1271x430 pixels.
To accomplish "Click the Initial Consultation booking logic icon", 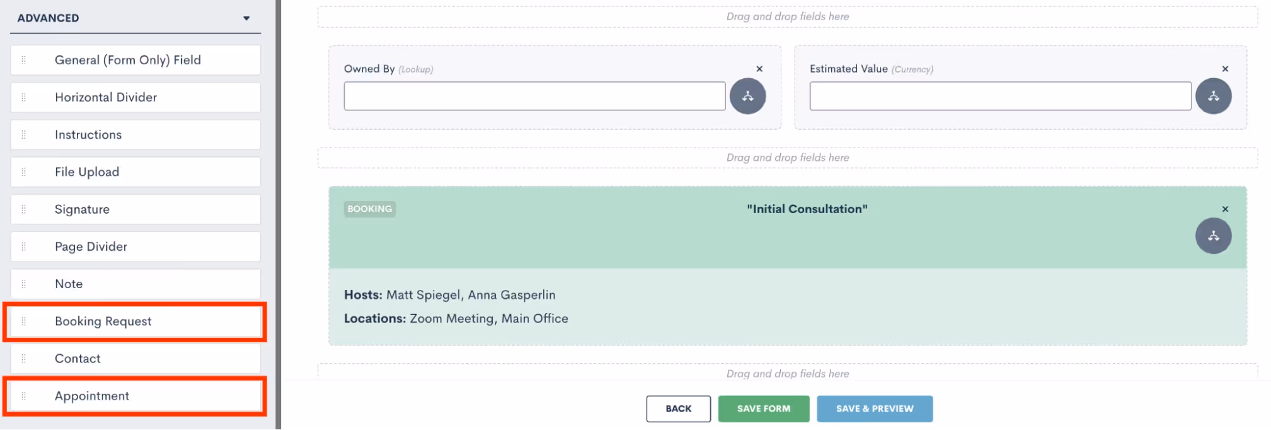I will click(1213, 236).
